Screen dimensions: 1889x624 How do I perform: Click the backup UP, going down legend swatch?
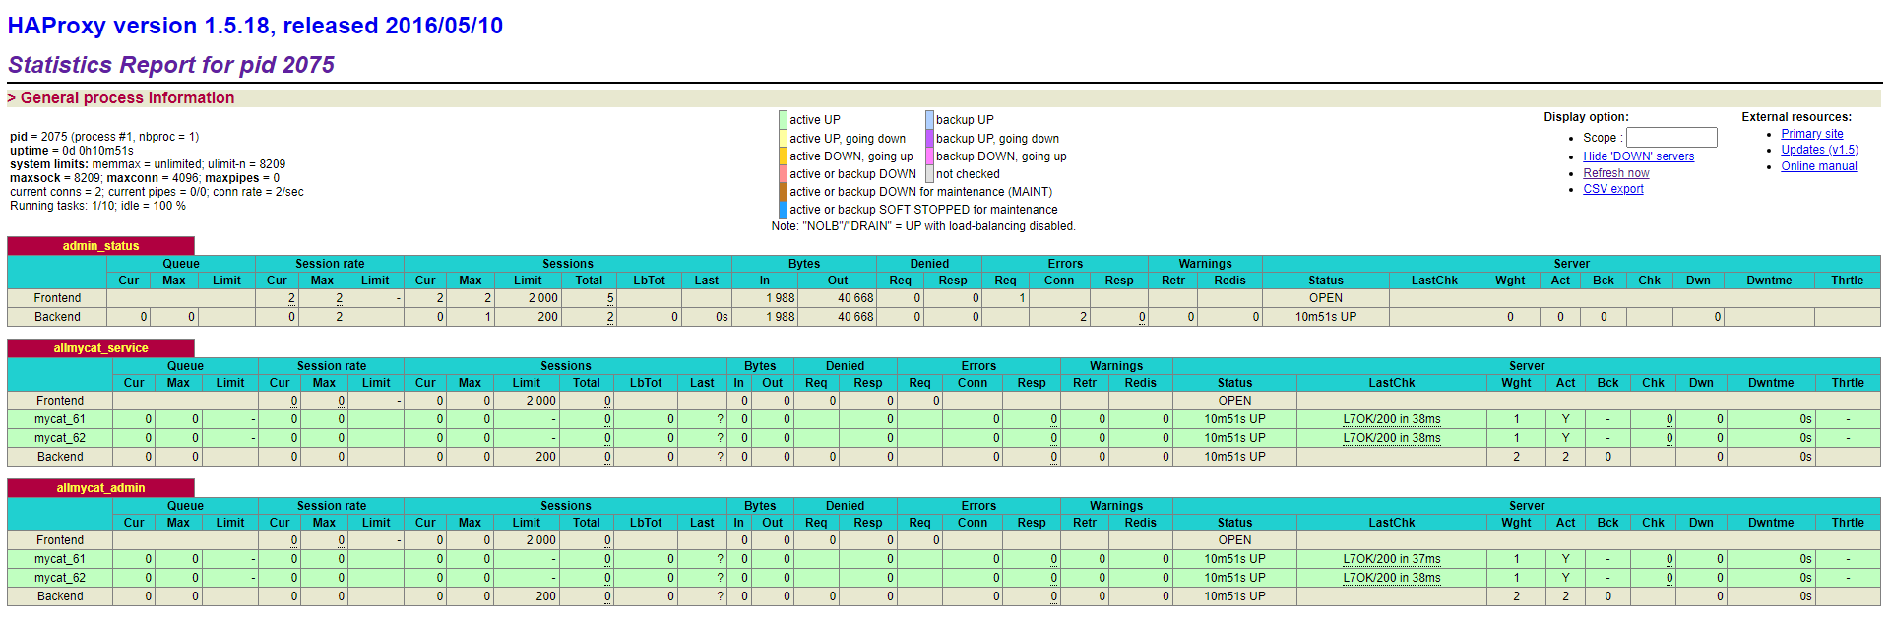(929, 139)
